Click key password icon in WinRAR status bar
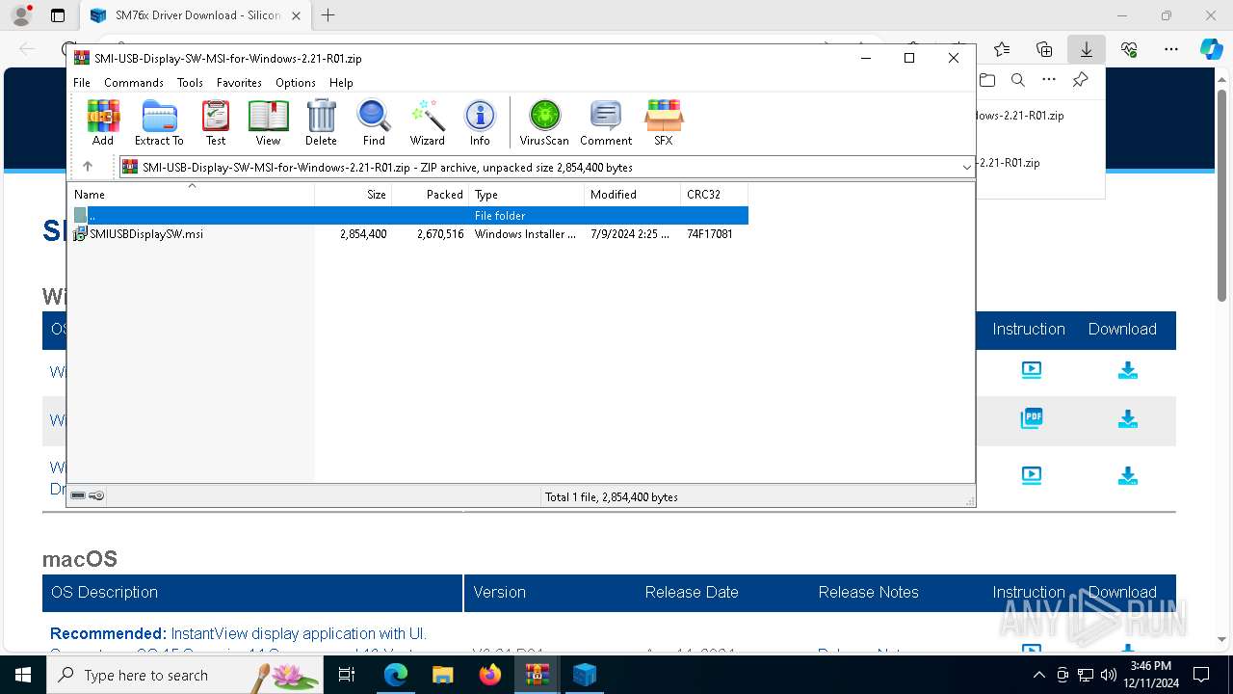This screenshot has width=1233, height=694. [96, 495]
